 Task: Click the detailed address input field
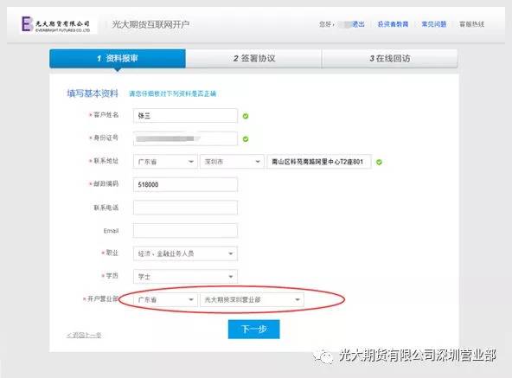tap(319, 162)
